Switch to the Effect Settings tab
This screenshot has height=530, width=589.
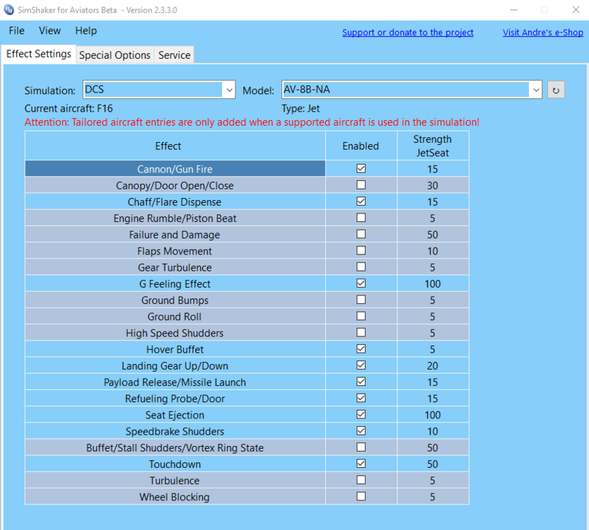tap(39, 54)
